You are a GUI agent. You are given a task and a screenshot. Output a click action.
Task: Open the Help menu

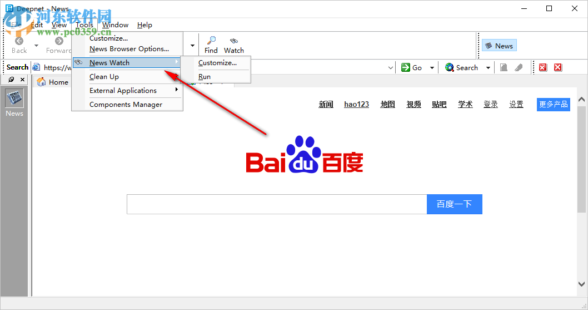144,25
